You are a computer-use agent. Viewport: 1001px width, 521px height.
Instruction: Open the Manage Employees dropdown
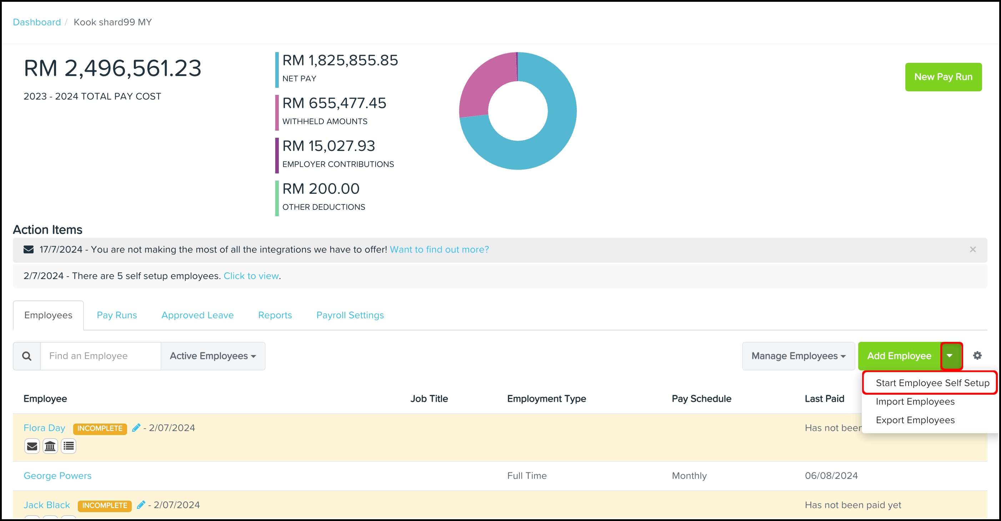tap(798, 356)
